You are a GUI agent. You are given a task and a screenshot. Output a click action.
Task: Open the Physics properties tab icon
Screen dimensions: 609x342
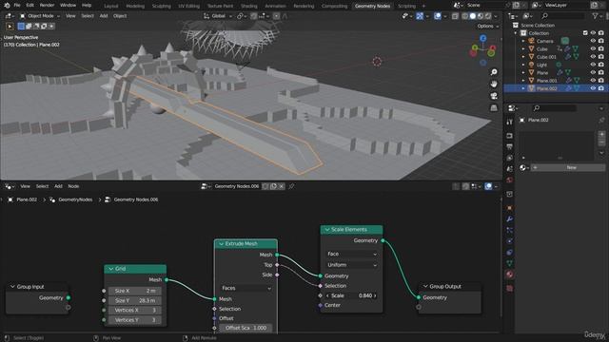510,240
